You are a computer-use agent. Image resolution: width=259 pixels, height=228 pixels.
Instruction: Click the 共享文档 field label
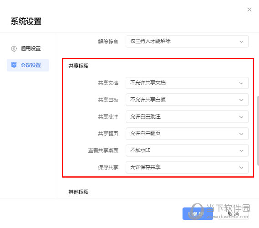coord(108,83)
